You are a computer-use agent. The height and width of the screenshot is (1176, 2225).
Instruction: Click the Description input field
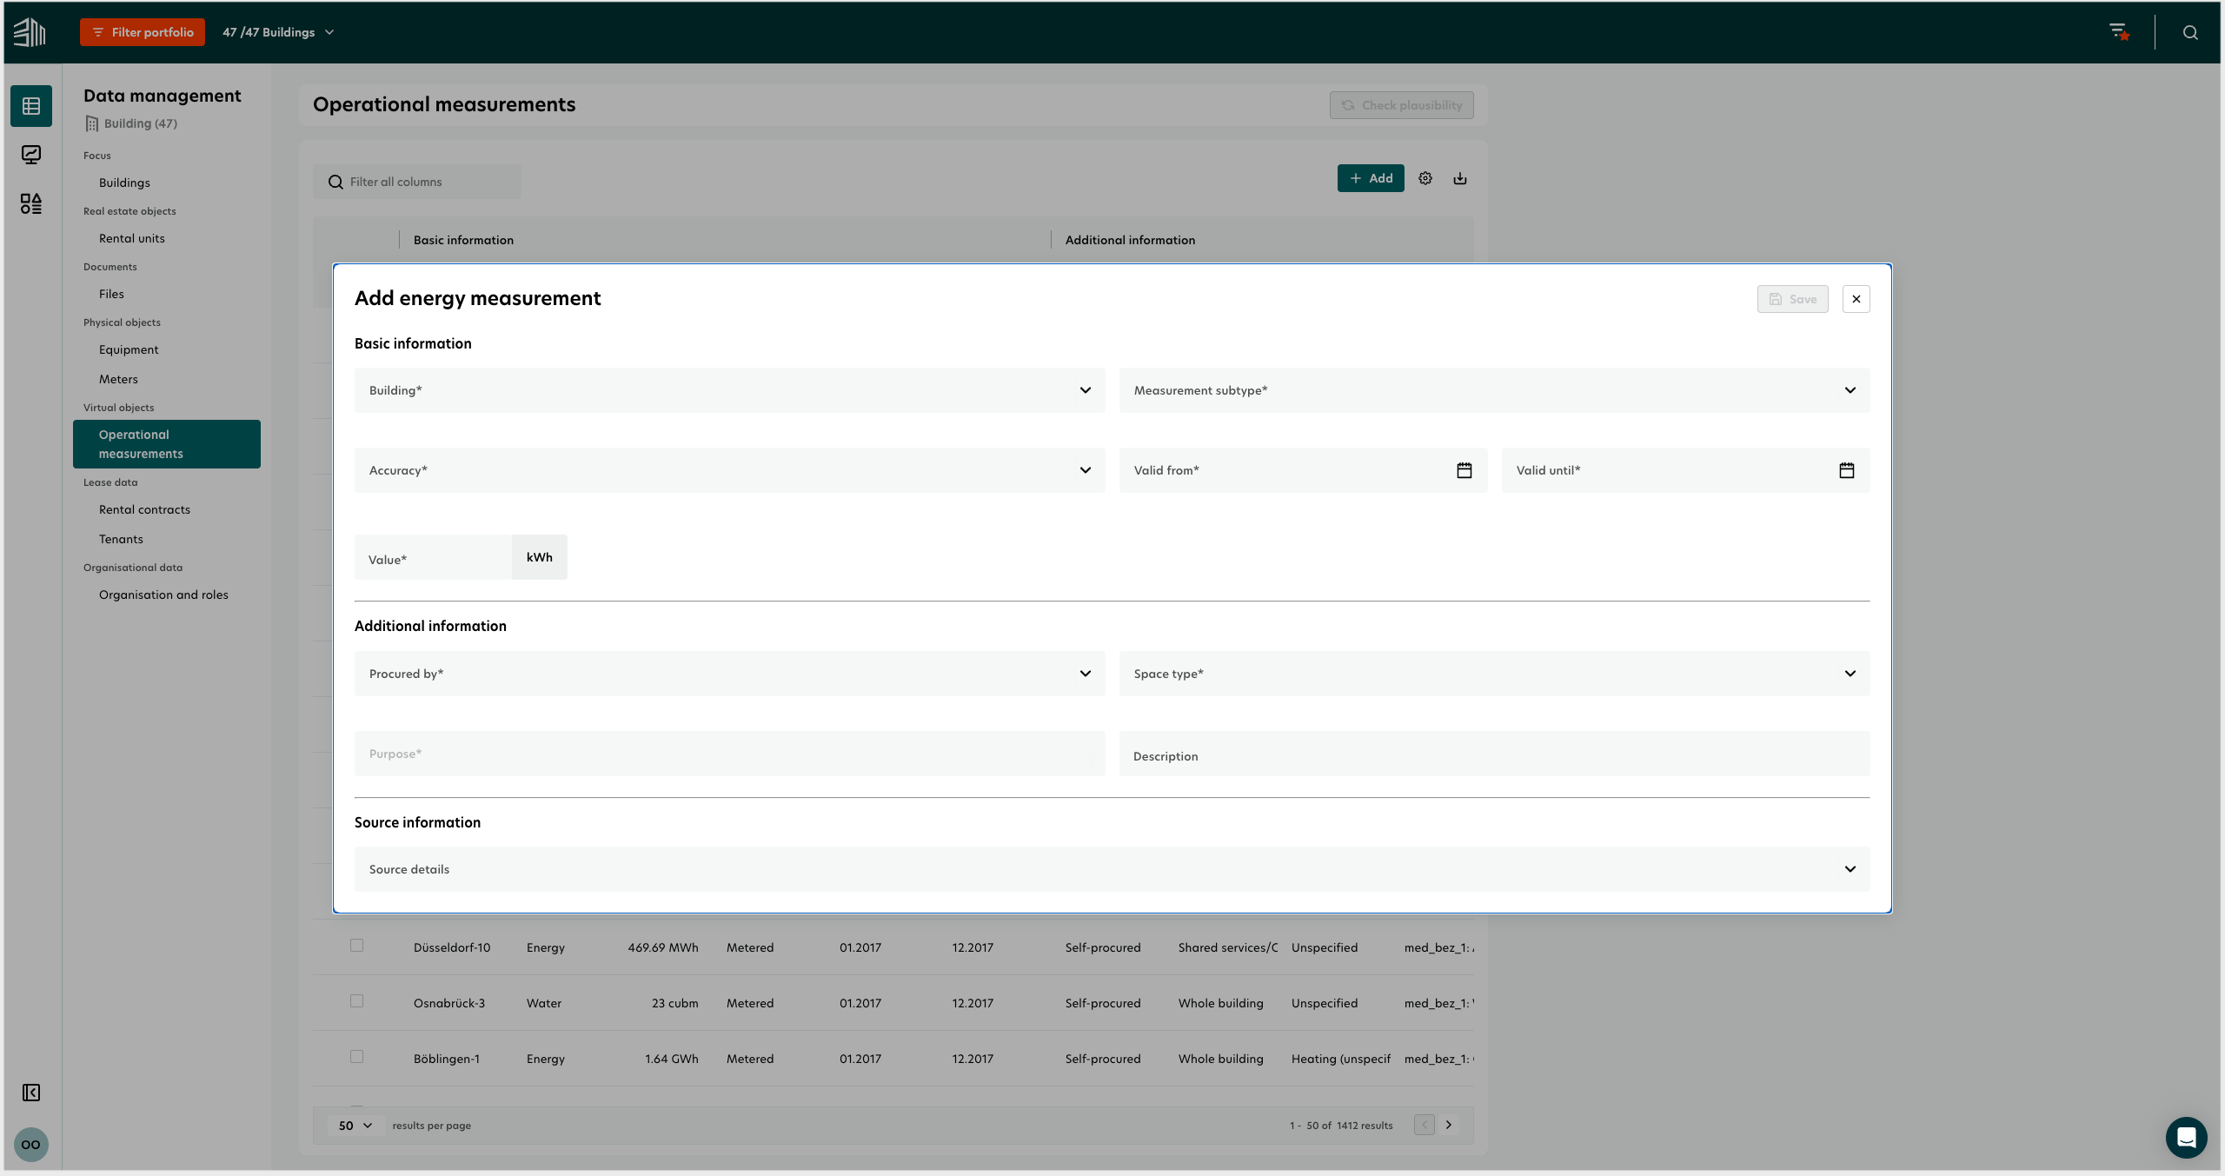pyautogui.click(x=1495, y=754)
